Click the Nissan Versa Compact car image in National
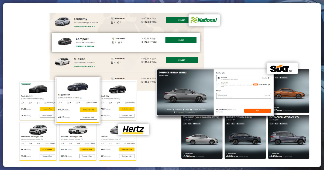This screenshot has height=170, width=324. tap(65, 41)
